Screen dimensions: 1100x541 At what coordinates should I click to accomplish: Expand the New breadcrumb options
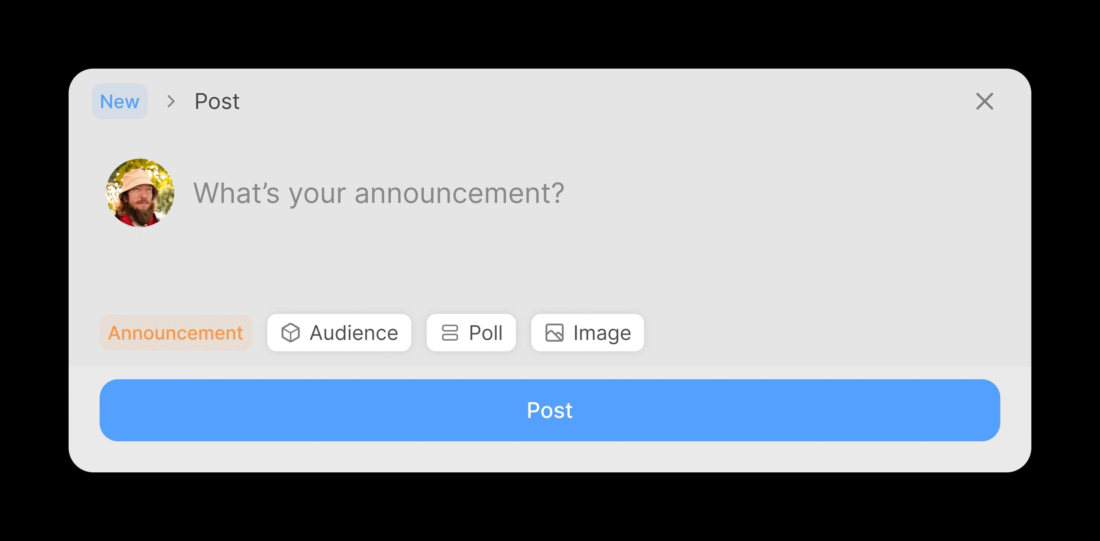click(x=119, y=102)
